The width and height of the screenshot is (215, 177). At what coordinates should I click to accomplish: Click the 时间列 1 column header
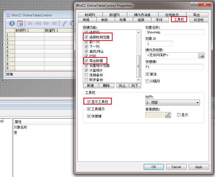[30, 30]
